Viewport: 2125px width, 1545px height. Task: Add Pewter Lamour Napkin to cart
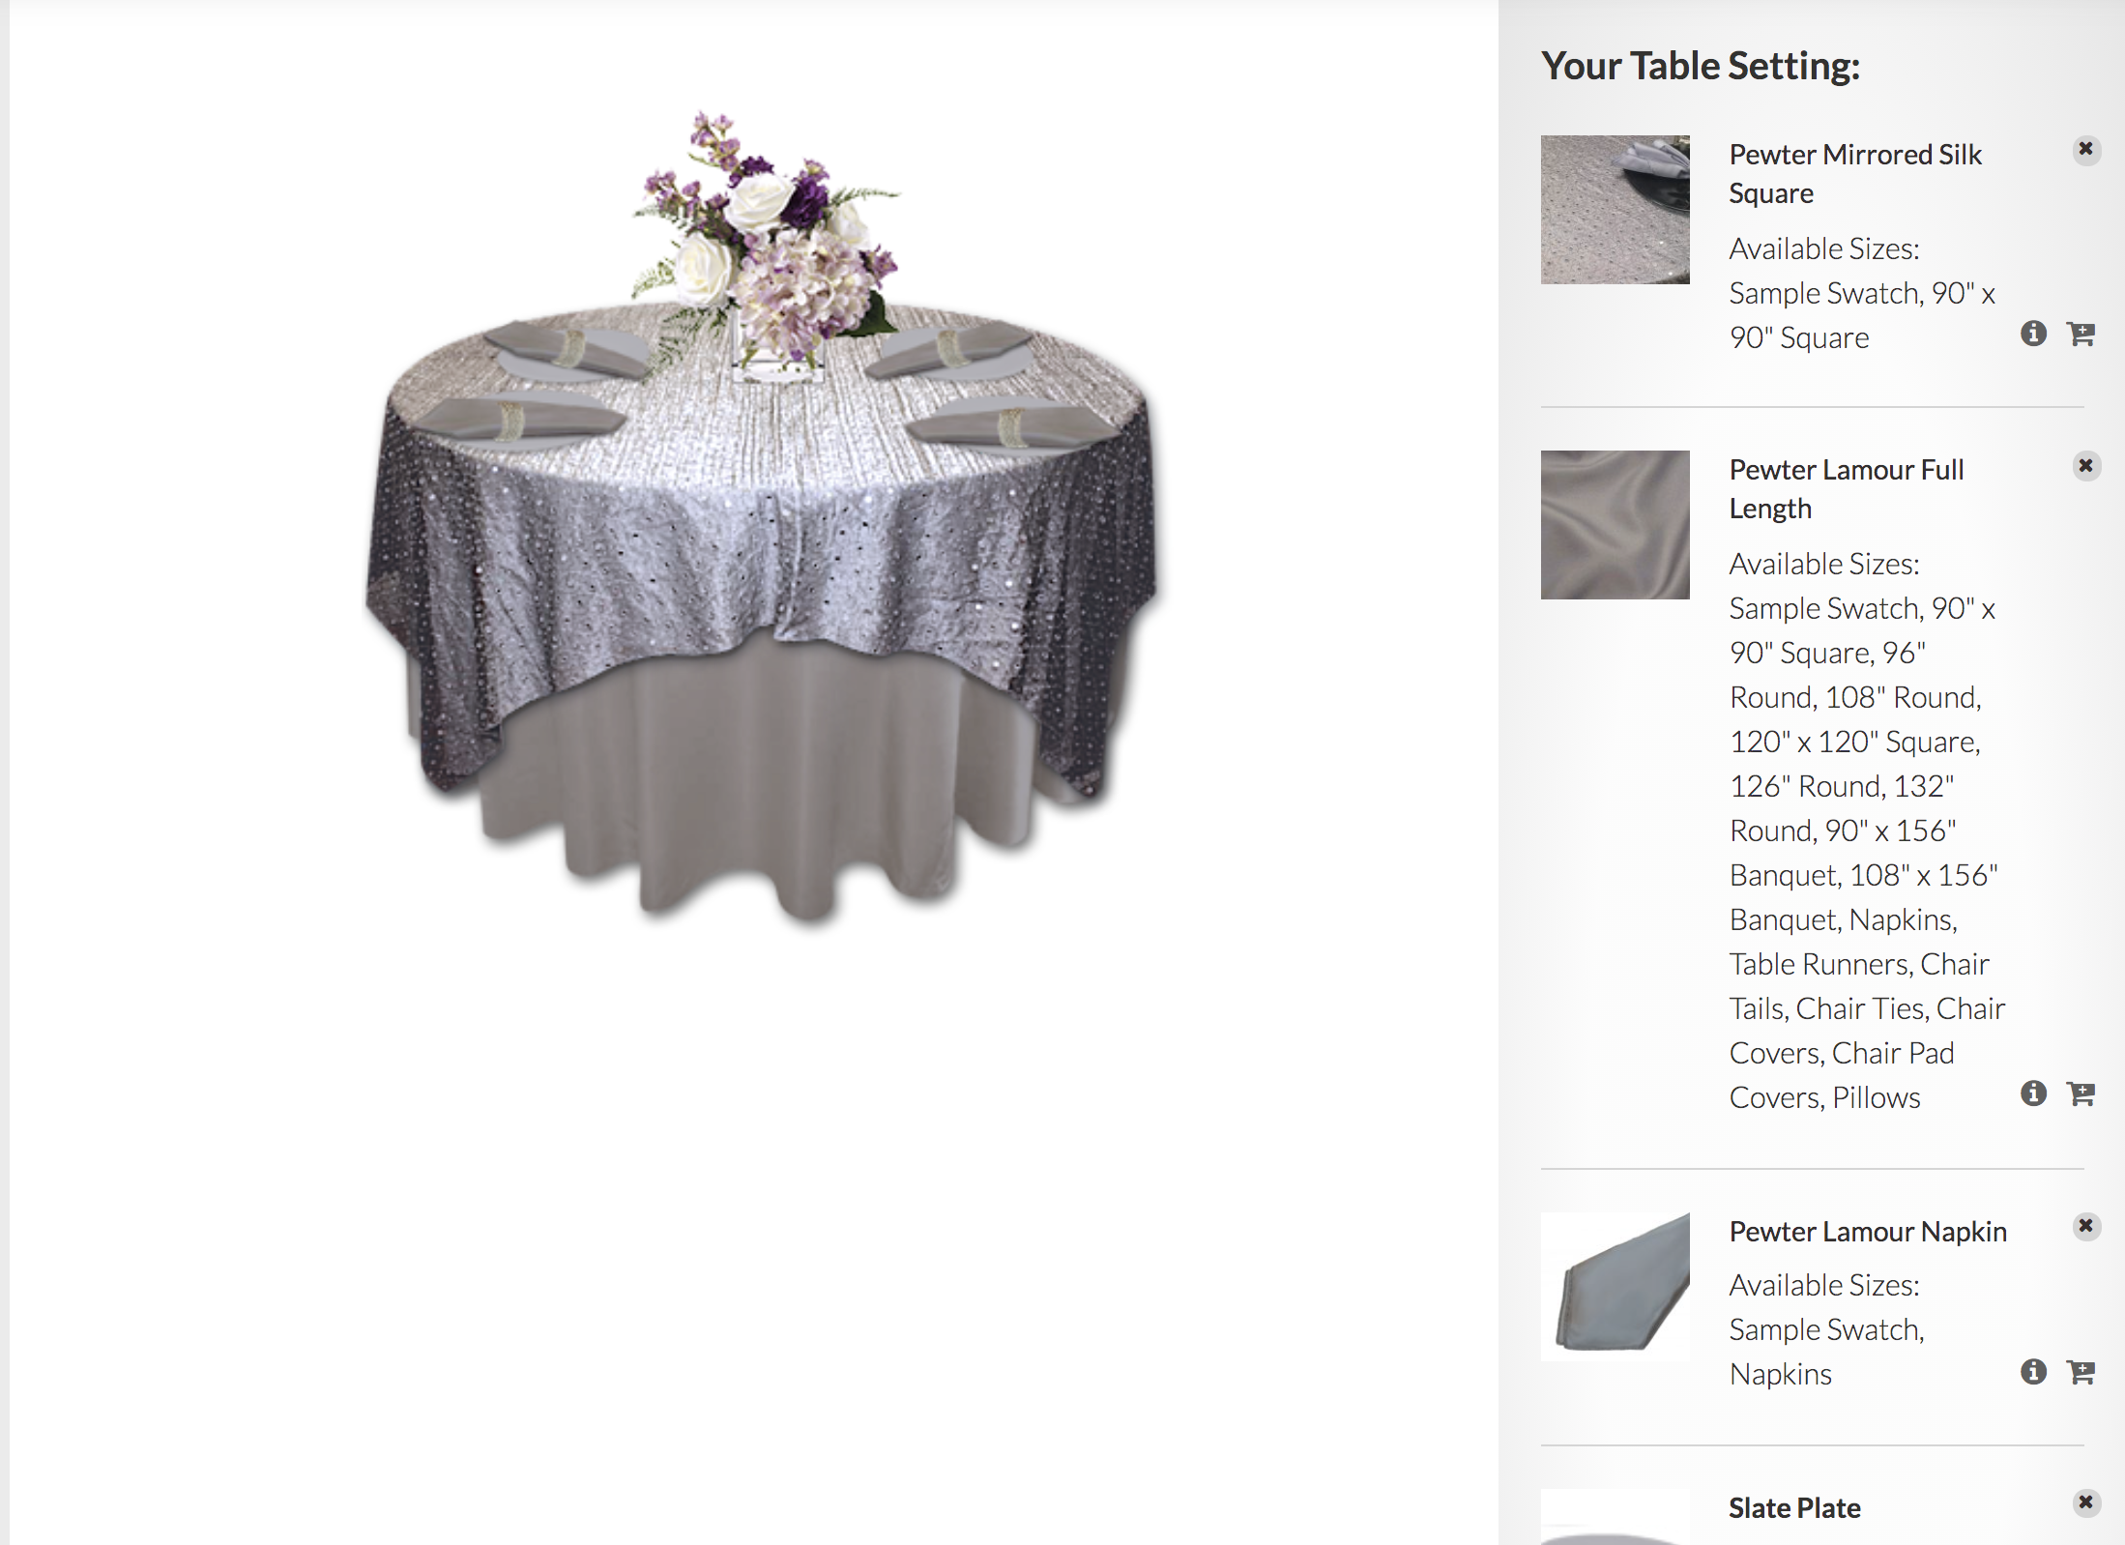2081,1373
